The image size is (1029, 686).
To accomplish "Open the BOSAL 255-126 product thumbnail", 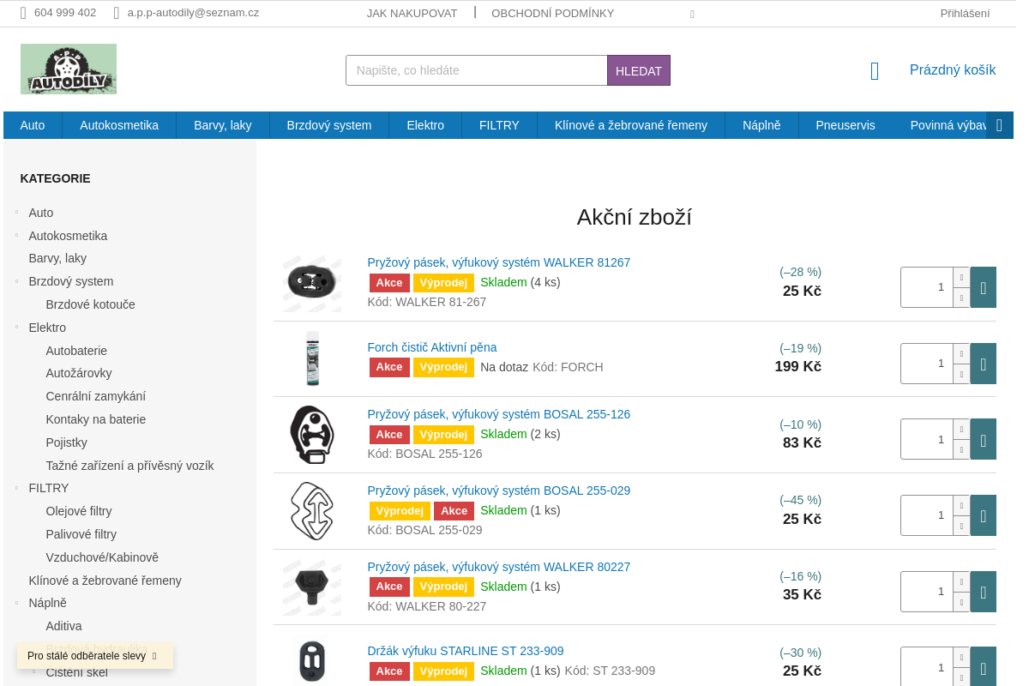I will click(x=312, y=435).
